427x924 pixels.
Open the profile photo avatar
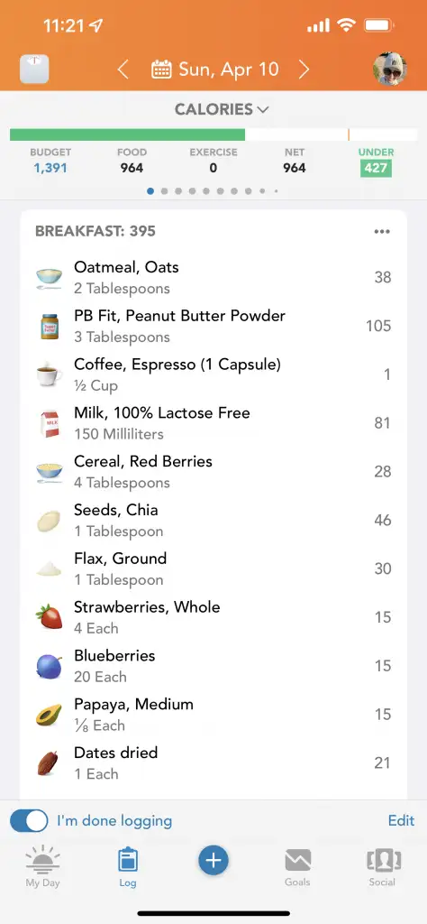pyautogui.click(x=390, y=69)
